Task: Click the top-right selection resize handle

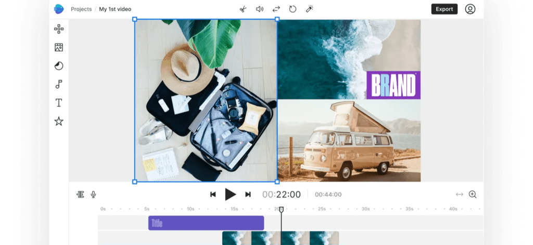Action: pos(277,19)
